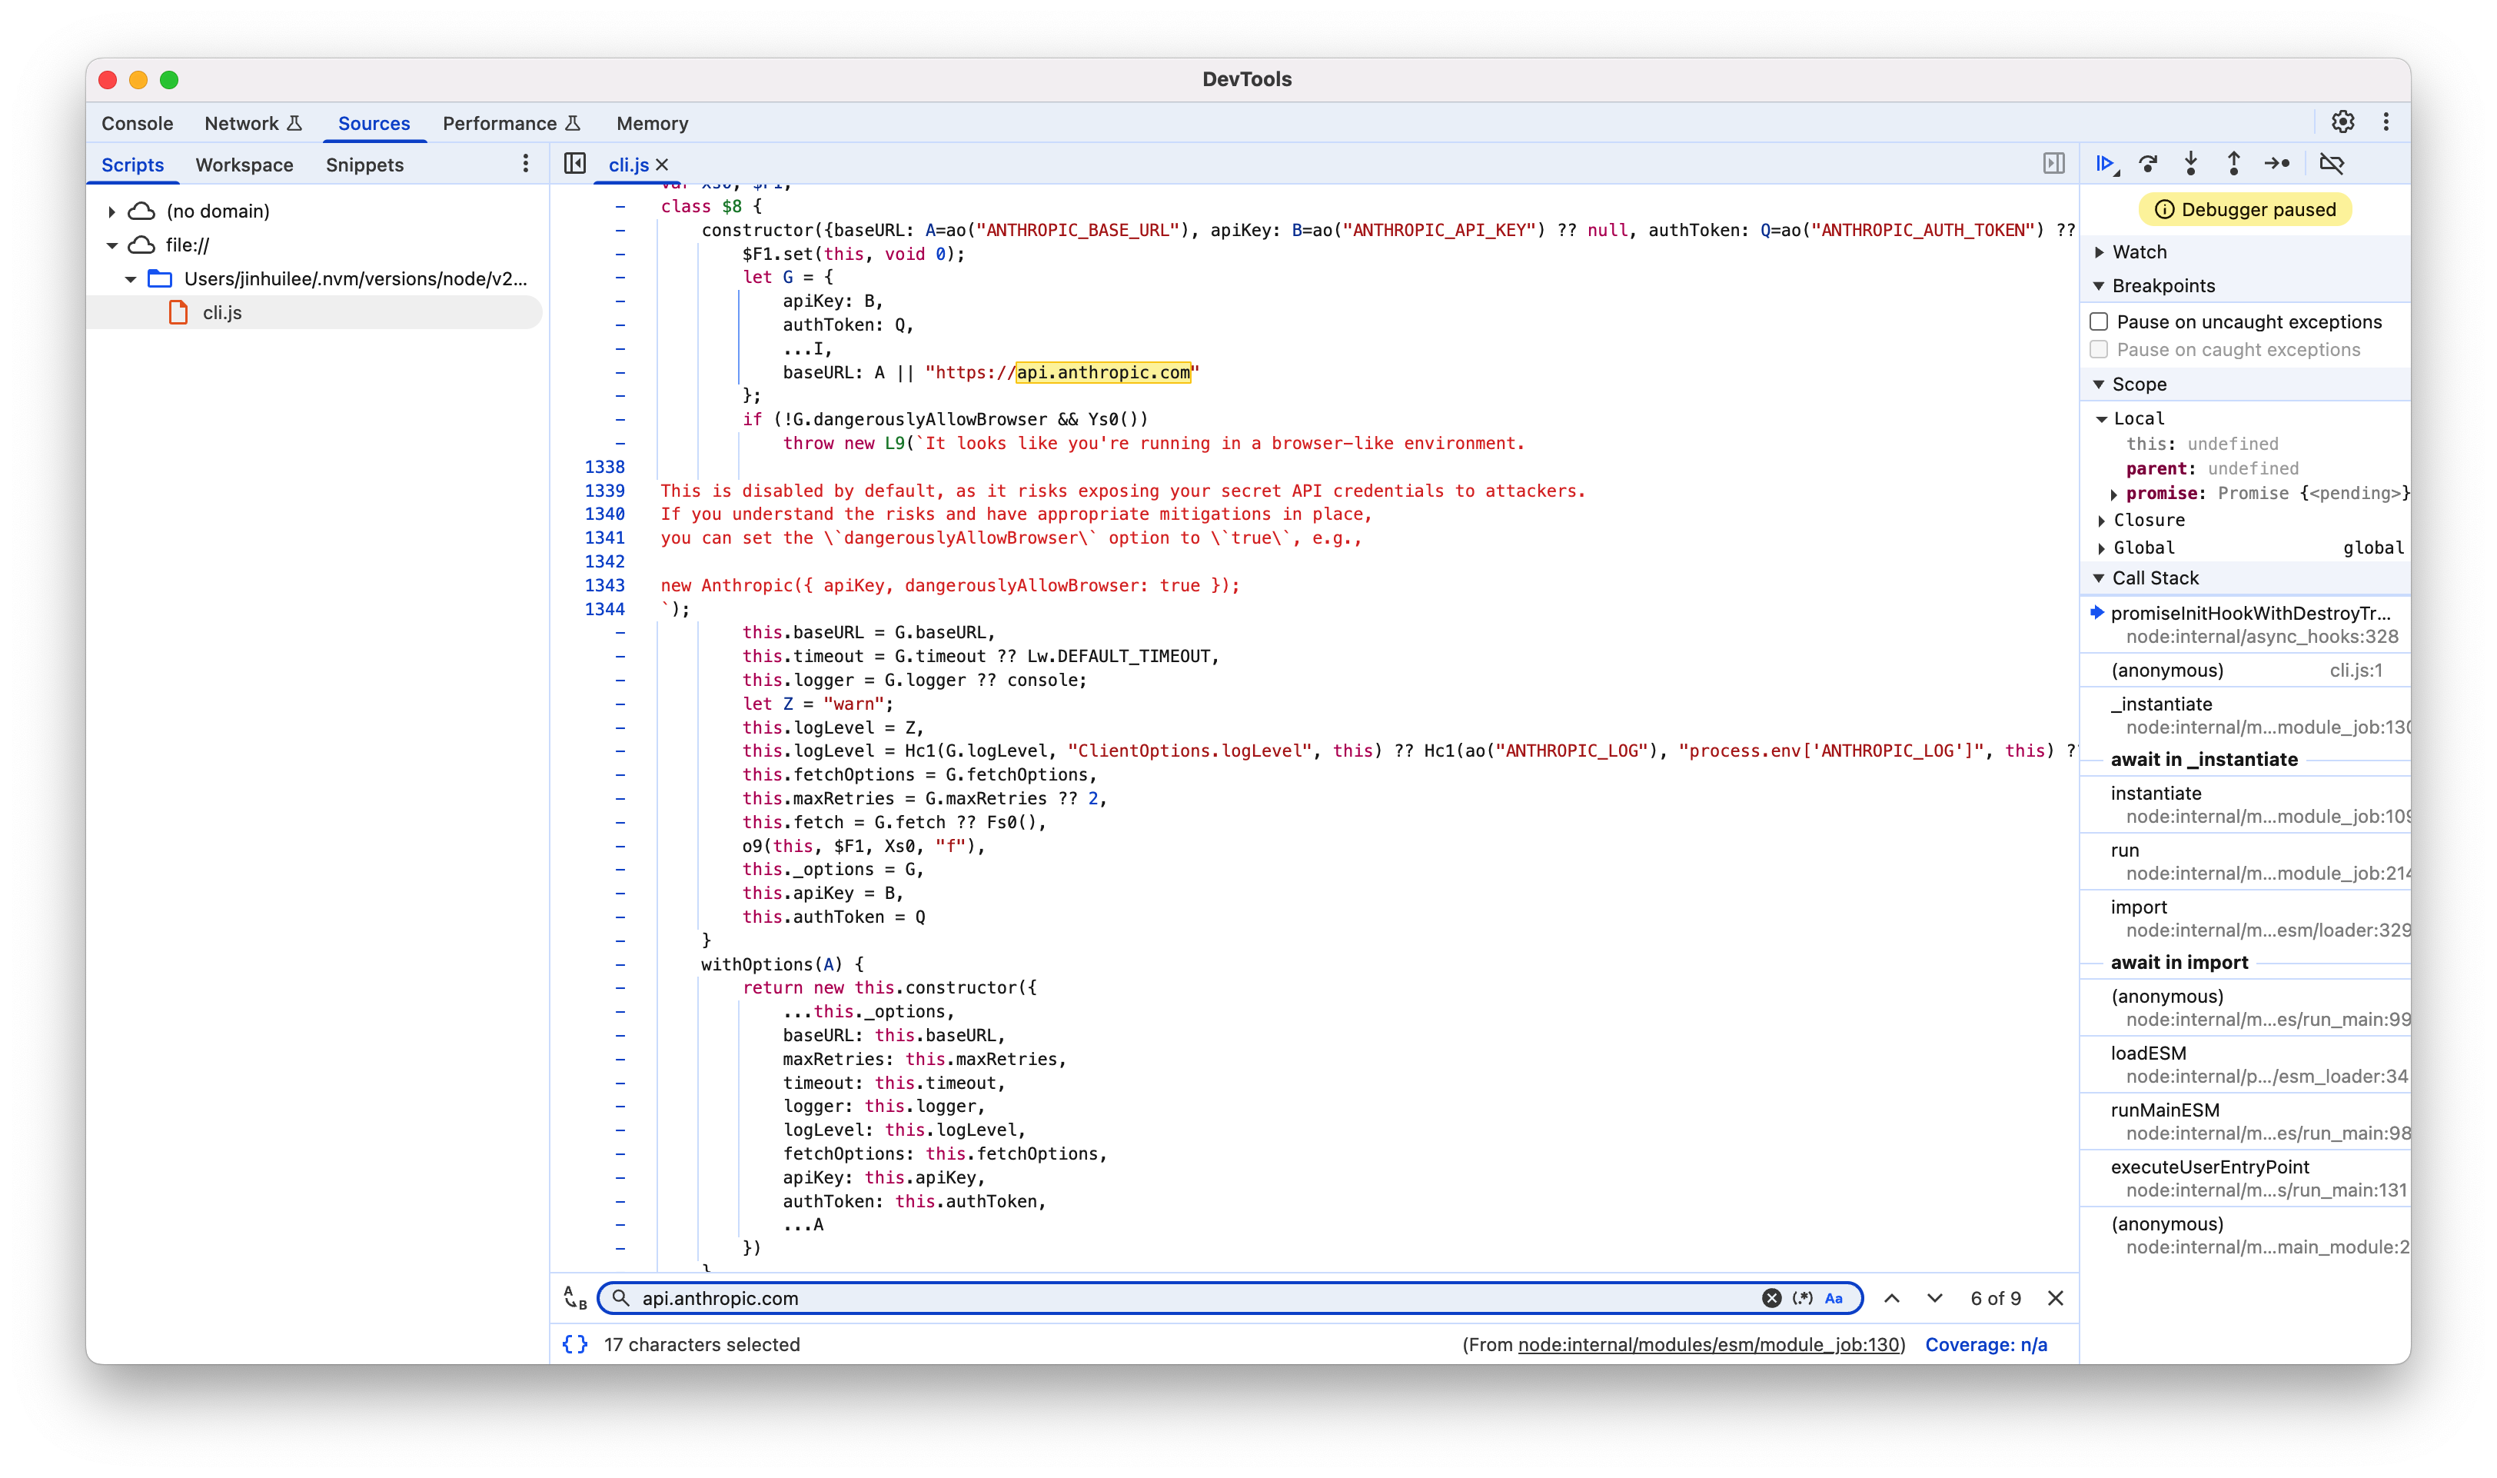2497x1478 pixels.
Task: Open the node:internal/modules/esm/module_job:130 link
Action: pos(1710,1344)
